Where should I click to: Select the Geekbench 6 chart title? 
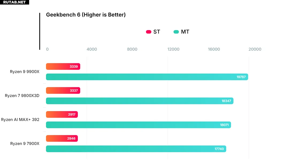[86, 15]
